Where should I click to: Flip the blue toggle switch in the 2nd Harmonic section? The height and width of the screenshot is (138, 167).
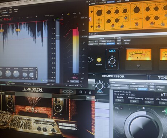point(122,26)
